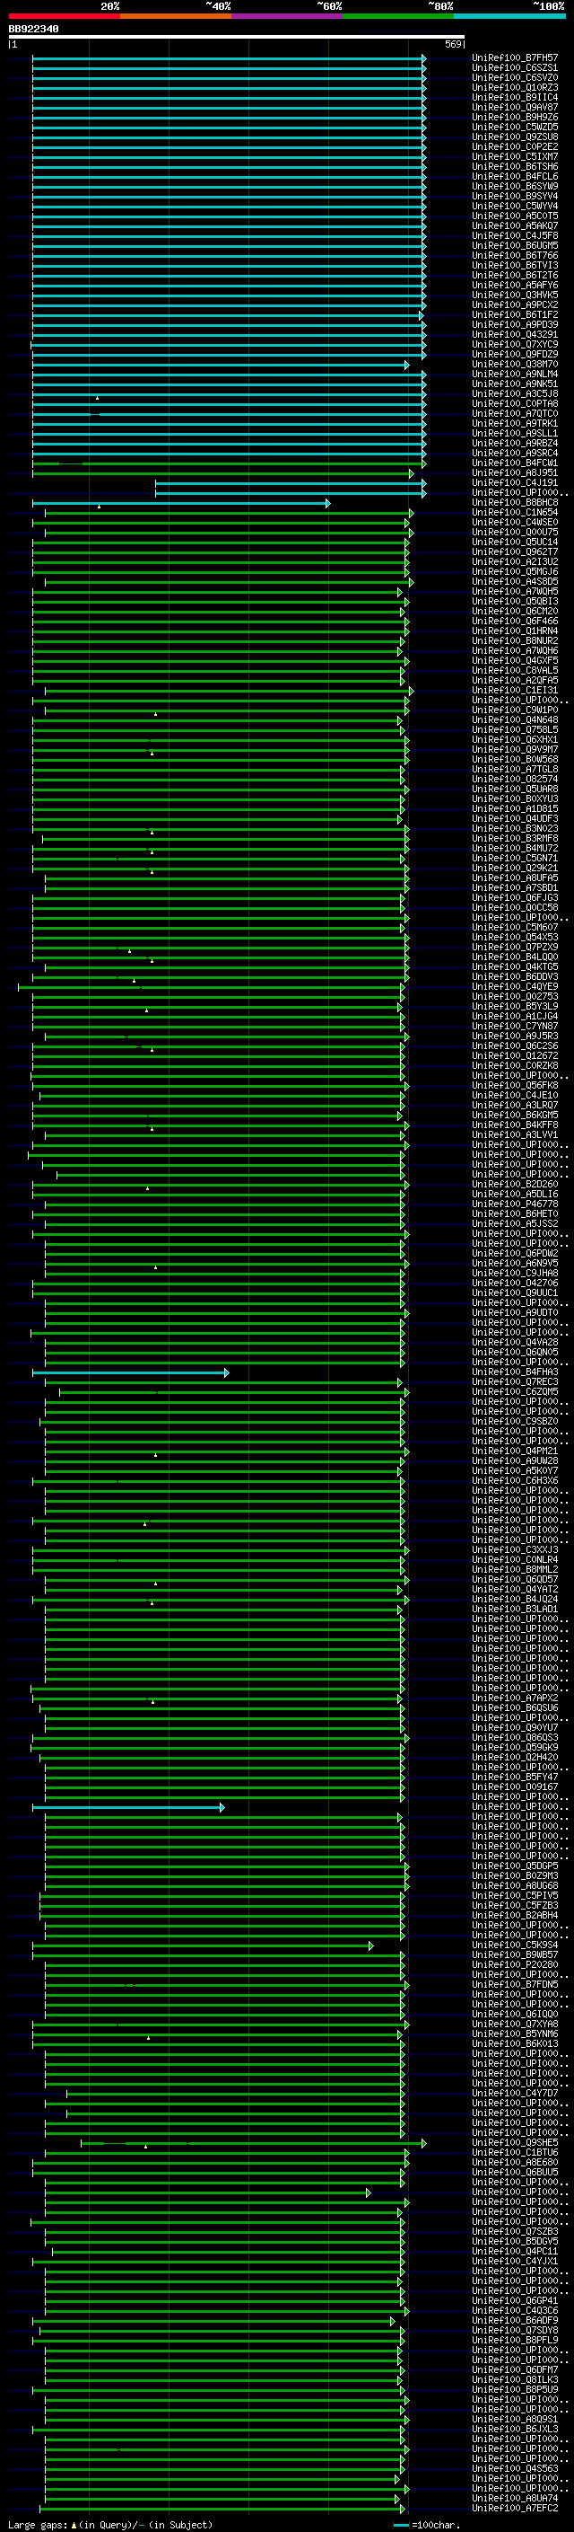This screenshot has height=2532, width=574.
Task: Click the arrowhead ending the UniRef100_C5K9S4 bar
Action: (x=371, y=1946)
